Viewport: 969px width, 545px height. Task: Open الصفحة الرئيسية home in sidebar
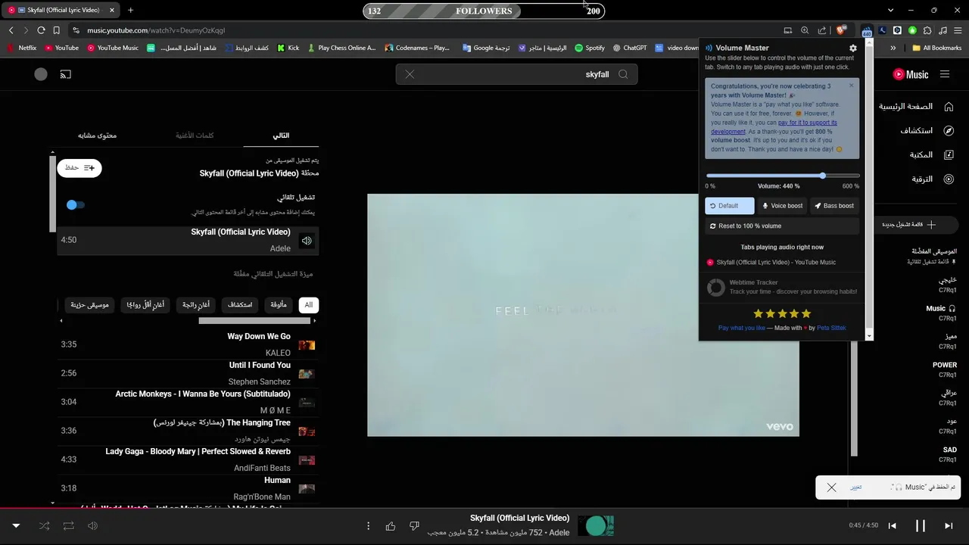916,107
